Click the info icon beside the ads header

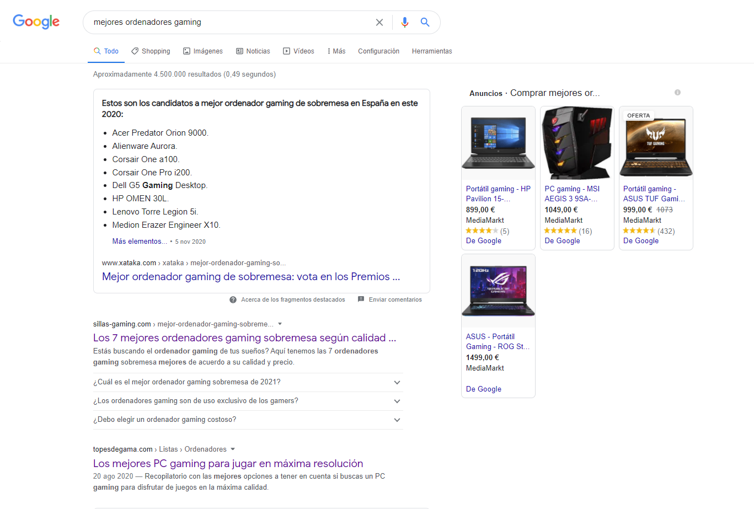tap(677, 93)
